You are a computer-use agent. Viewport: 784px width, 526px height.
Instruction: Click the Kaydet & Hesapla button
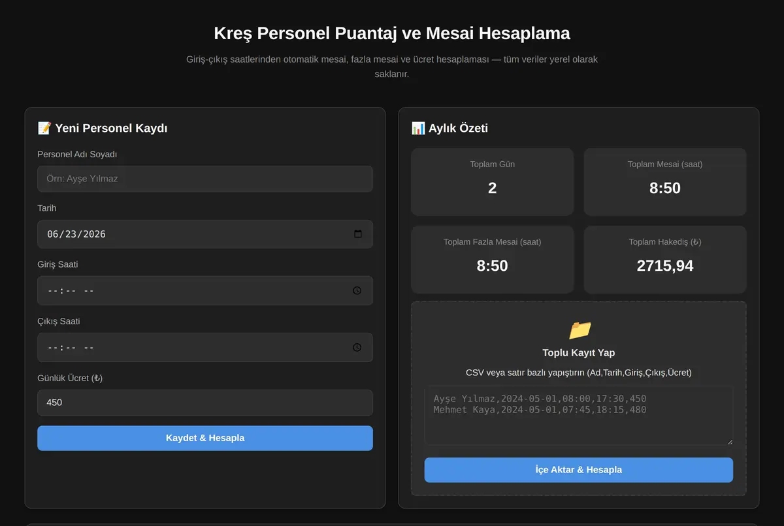click(205, 438)
